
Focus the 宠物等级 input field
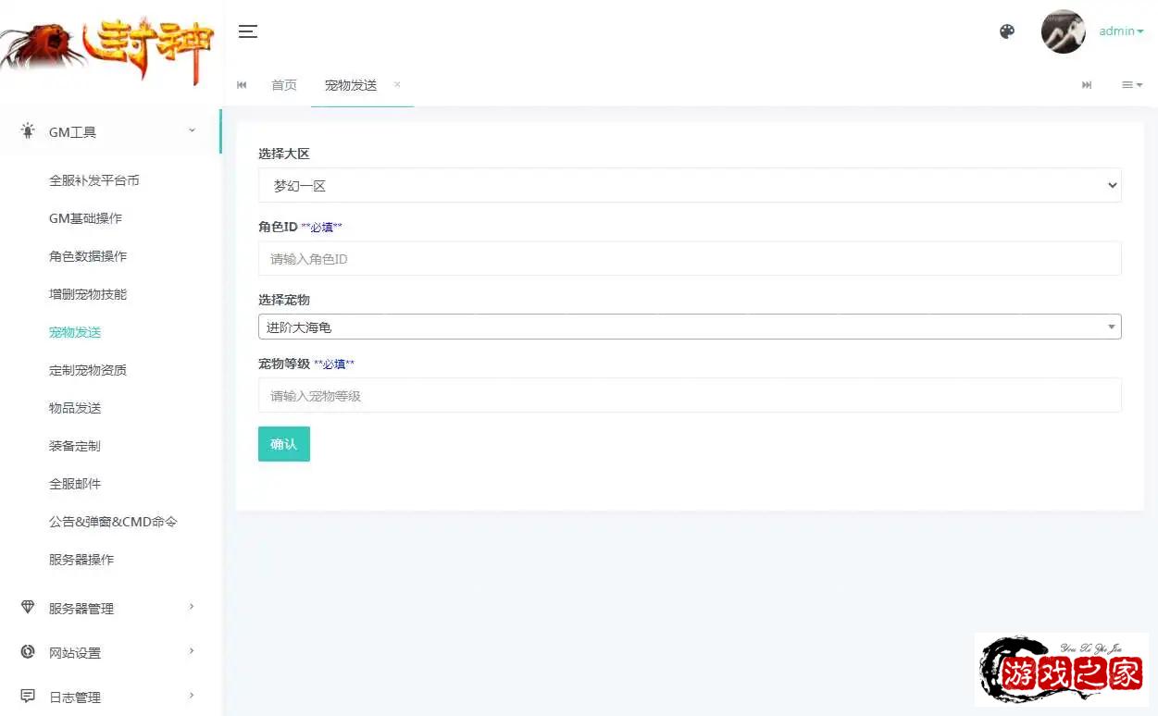[689, 396]
